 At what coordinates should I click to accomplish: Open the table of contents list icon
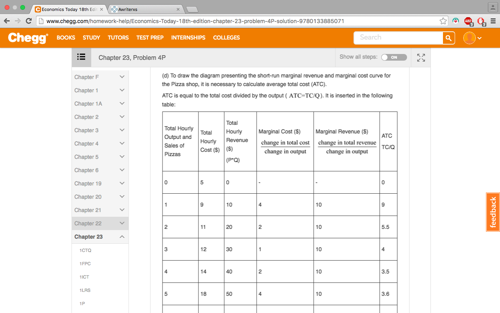[x=81, y=57]
